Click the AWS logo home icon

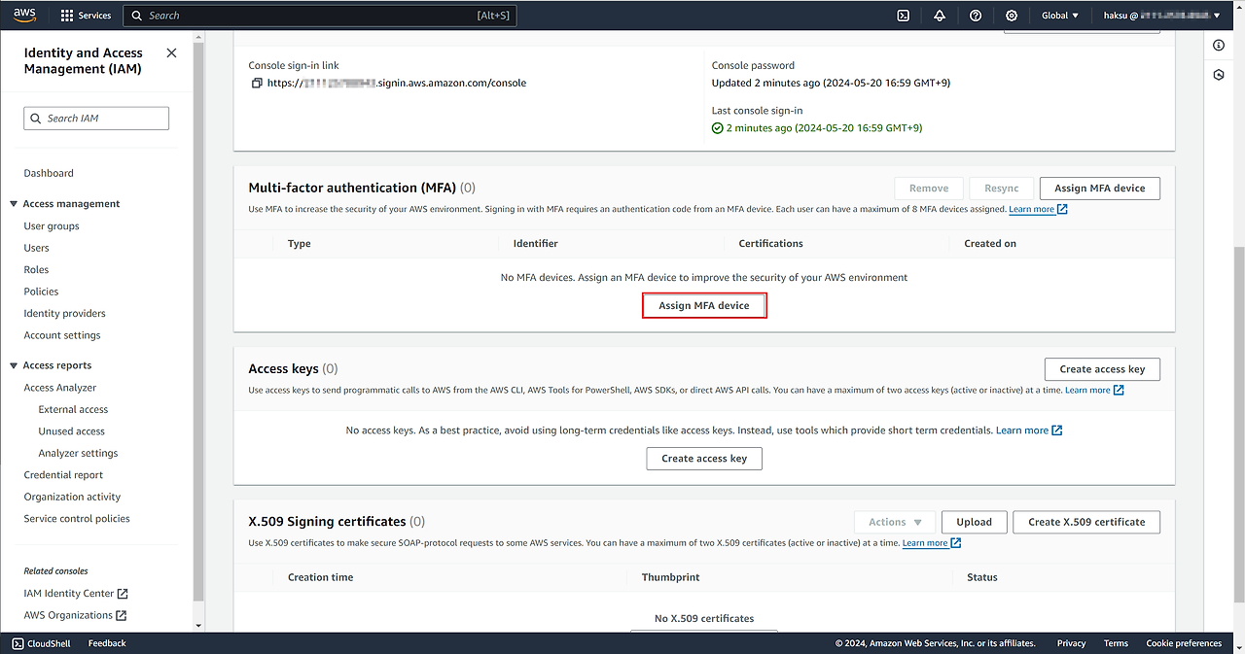click(x=24, y=15)
